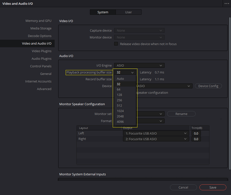Switch to the User tab
Image resolution: width=231 pixels, height=195 pixels.
coord(128,12)
